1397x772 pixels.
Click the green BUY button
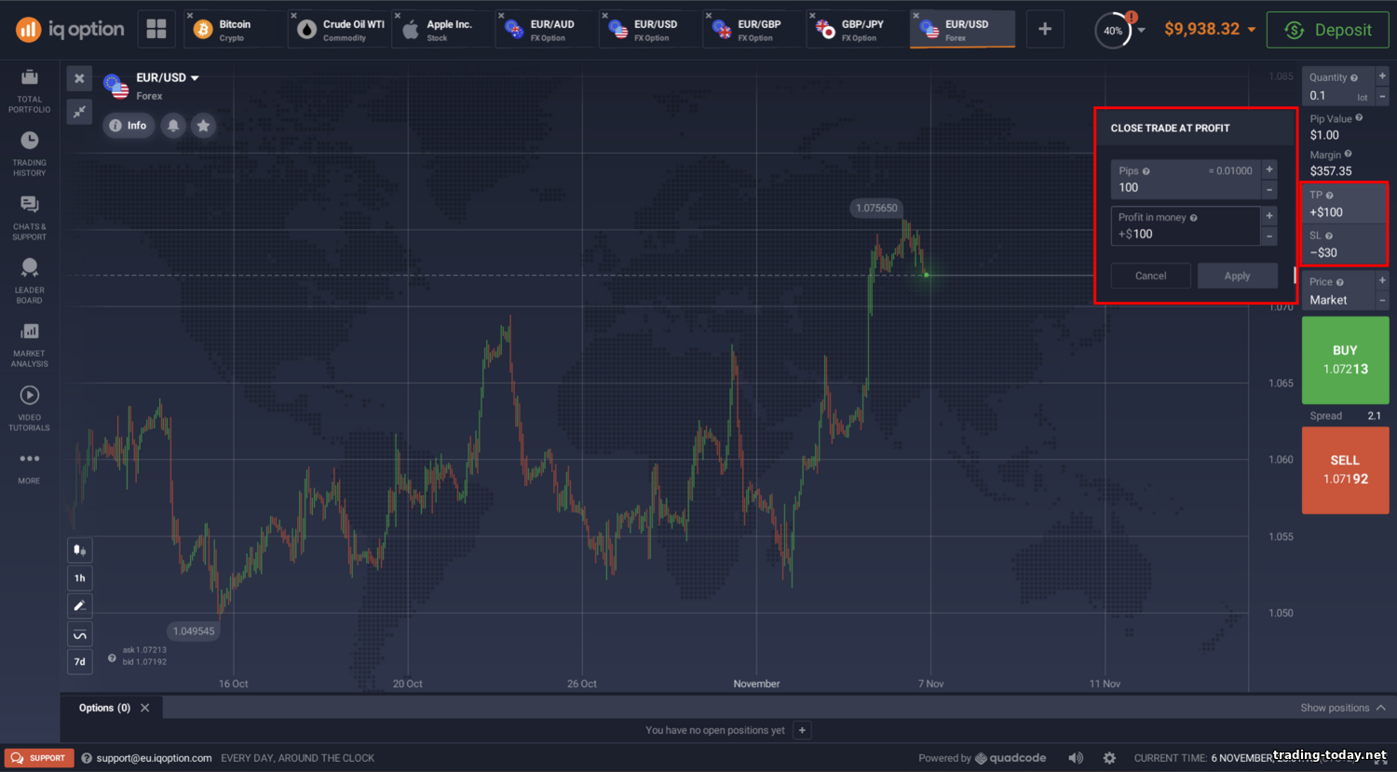[1345, 359]
